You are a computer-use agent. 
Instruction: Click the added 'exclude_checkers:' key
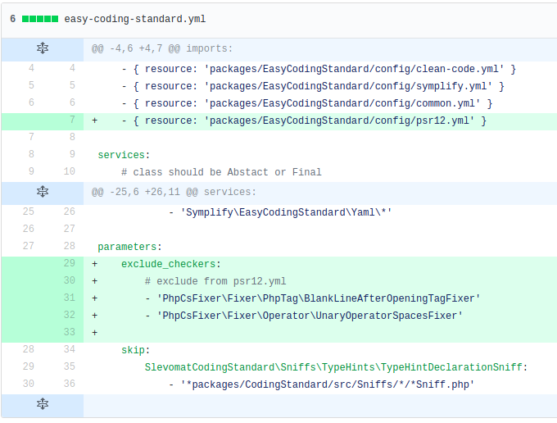171,264
